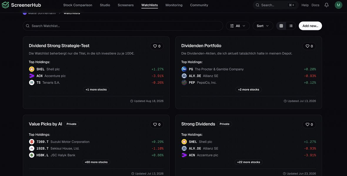Show +22 more stocks
Viewport: 347px width, 176px height.
tap(248, 162)
